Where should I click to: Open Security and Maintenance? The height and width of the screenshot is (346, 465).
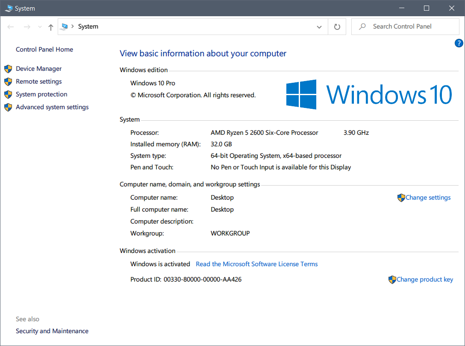(x=52, y=331)
